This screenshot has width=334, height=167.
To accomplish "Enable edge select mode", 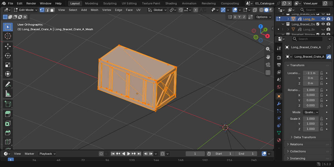I will 47,10.
